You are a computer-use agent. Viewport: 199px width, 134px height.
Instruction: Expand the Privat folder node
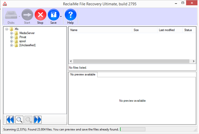click(11, 37)
